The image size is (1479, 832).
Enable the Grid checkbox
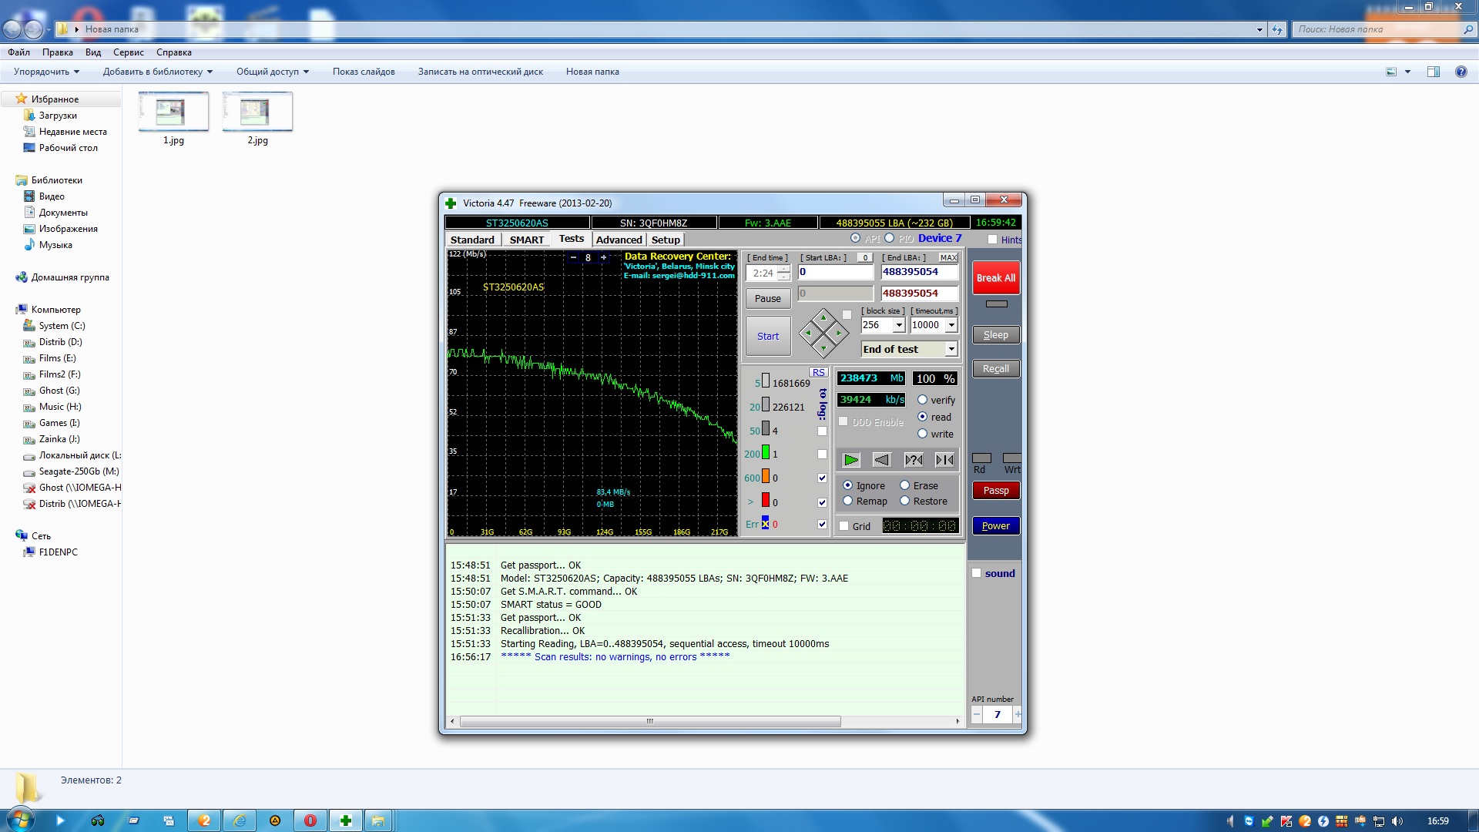pyautogui.click(x=844, y=526)
